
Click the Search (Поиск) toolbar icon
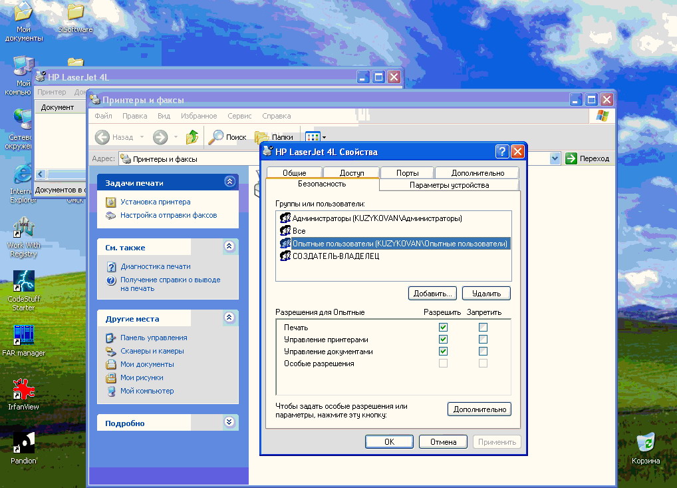click(216, 137)
